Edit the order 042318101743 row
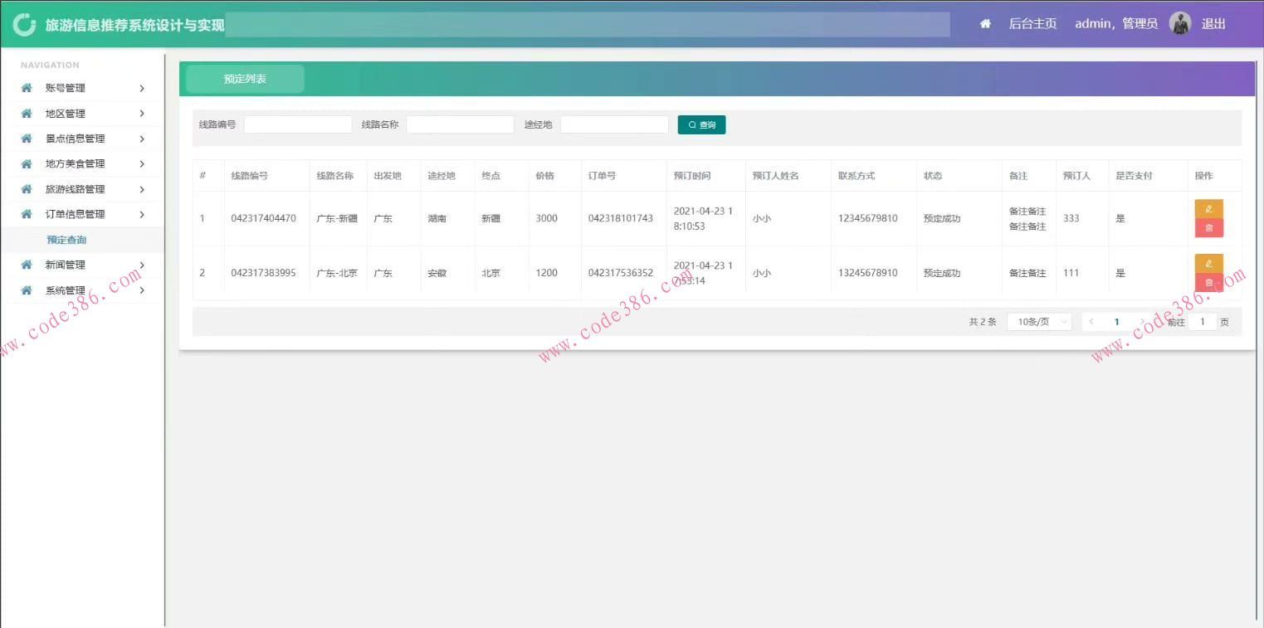Viewport: 1264px width, 628px height. pyautogui.click(x=1208, y=209)
